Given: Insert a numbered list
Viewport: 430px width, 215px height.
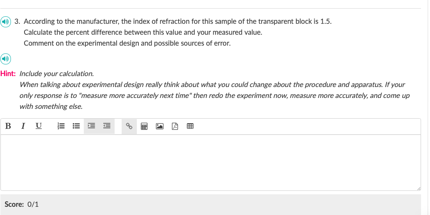Looking at the screenshot, I should (61, 126).
